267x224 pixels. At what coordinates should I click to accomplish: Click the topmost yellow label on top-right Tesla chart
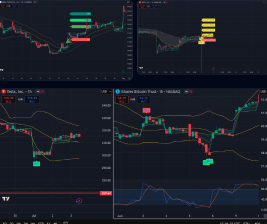[x=208, y=20]
